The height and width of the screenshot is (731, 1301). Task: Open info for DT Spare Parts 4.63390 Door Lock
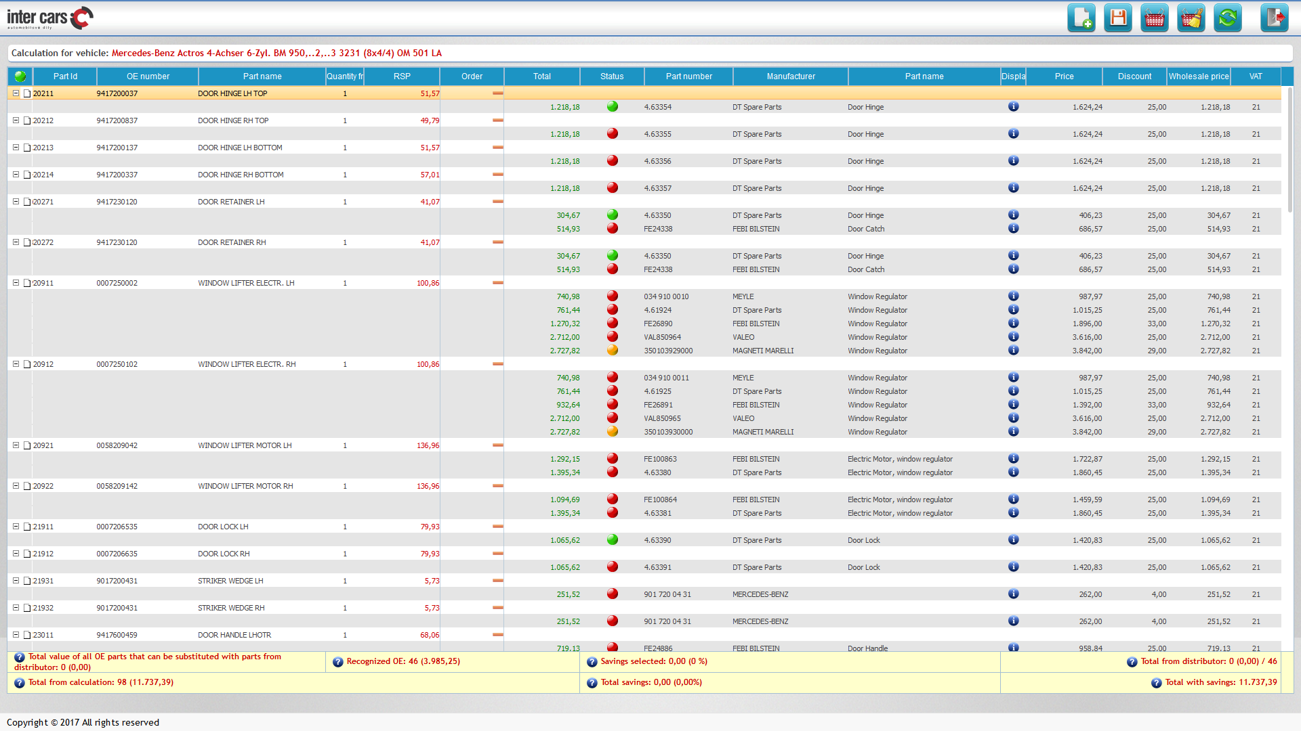point(1014,539)
